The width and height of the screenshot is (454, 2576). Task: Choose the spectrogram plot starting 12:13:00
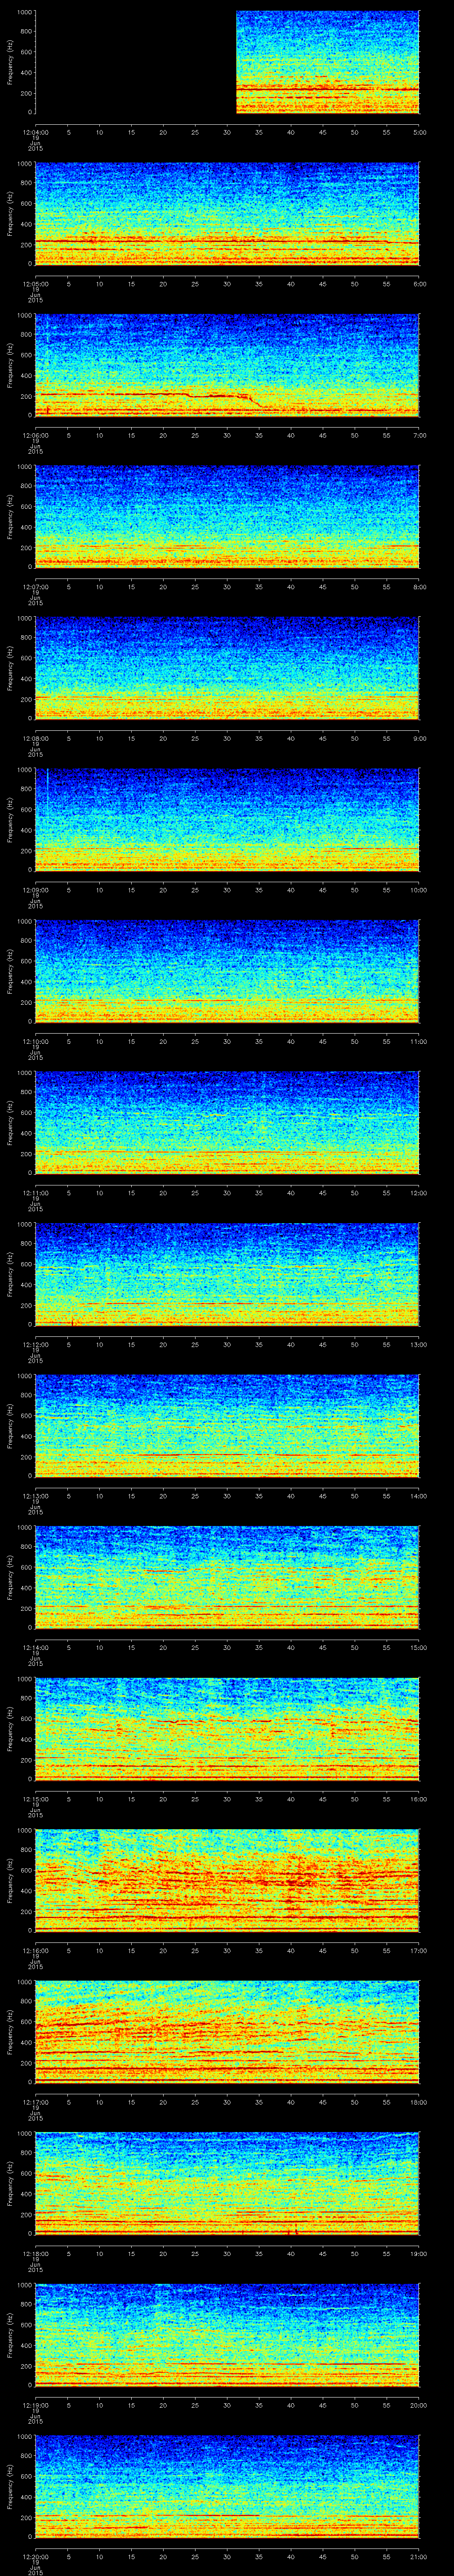coord(227,1426)
